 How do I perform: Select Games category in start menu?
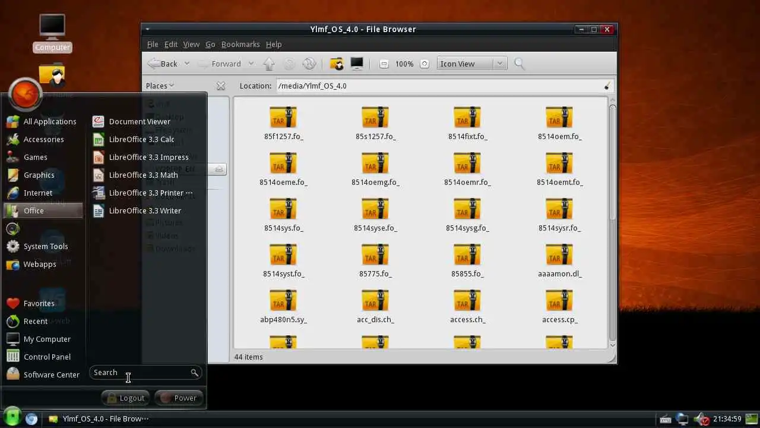[43, 157]
